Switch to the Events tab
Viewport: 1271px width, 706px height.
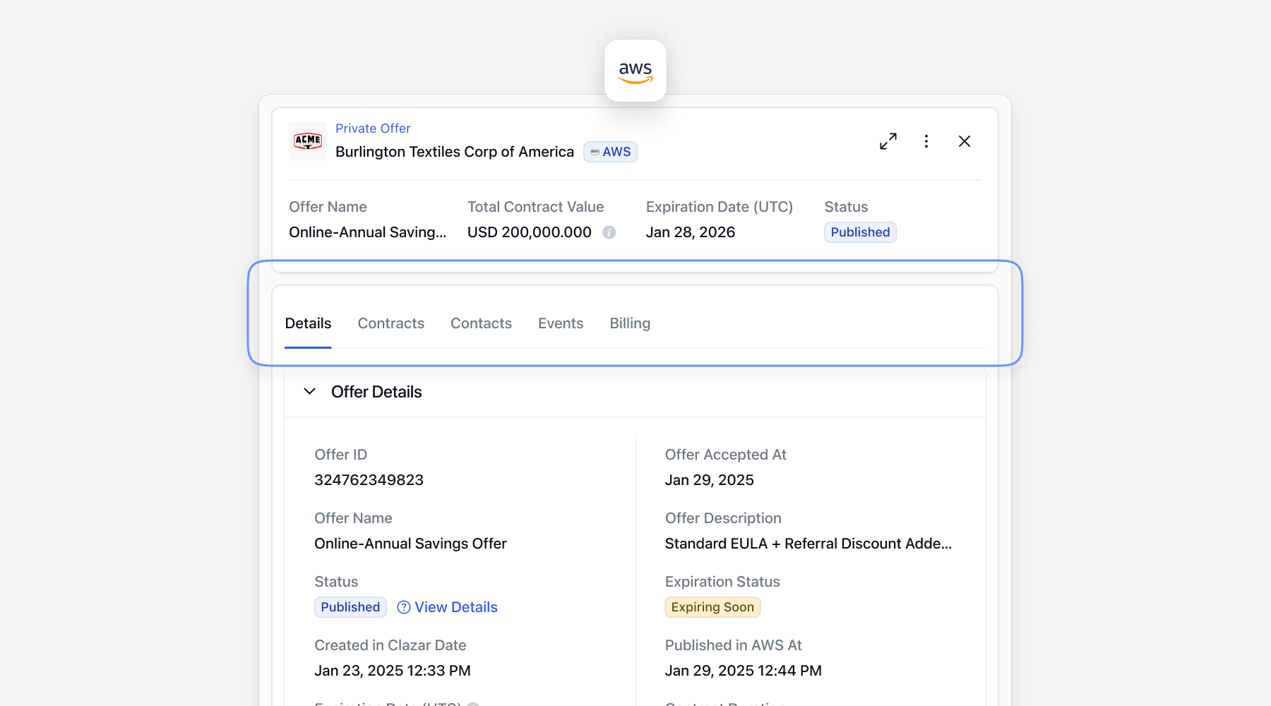tap(561, 323)
